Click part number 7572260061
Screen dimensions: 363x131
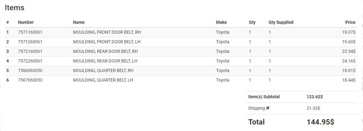(x=30, y=61)
